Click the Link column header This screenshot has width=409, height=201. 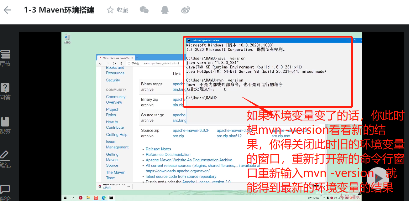click(x=177, y=74)
